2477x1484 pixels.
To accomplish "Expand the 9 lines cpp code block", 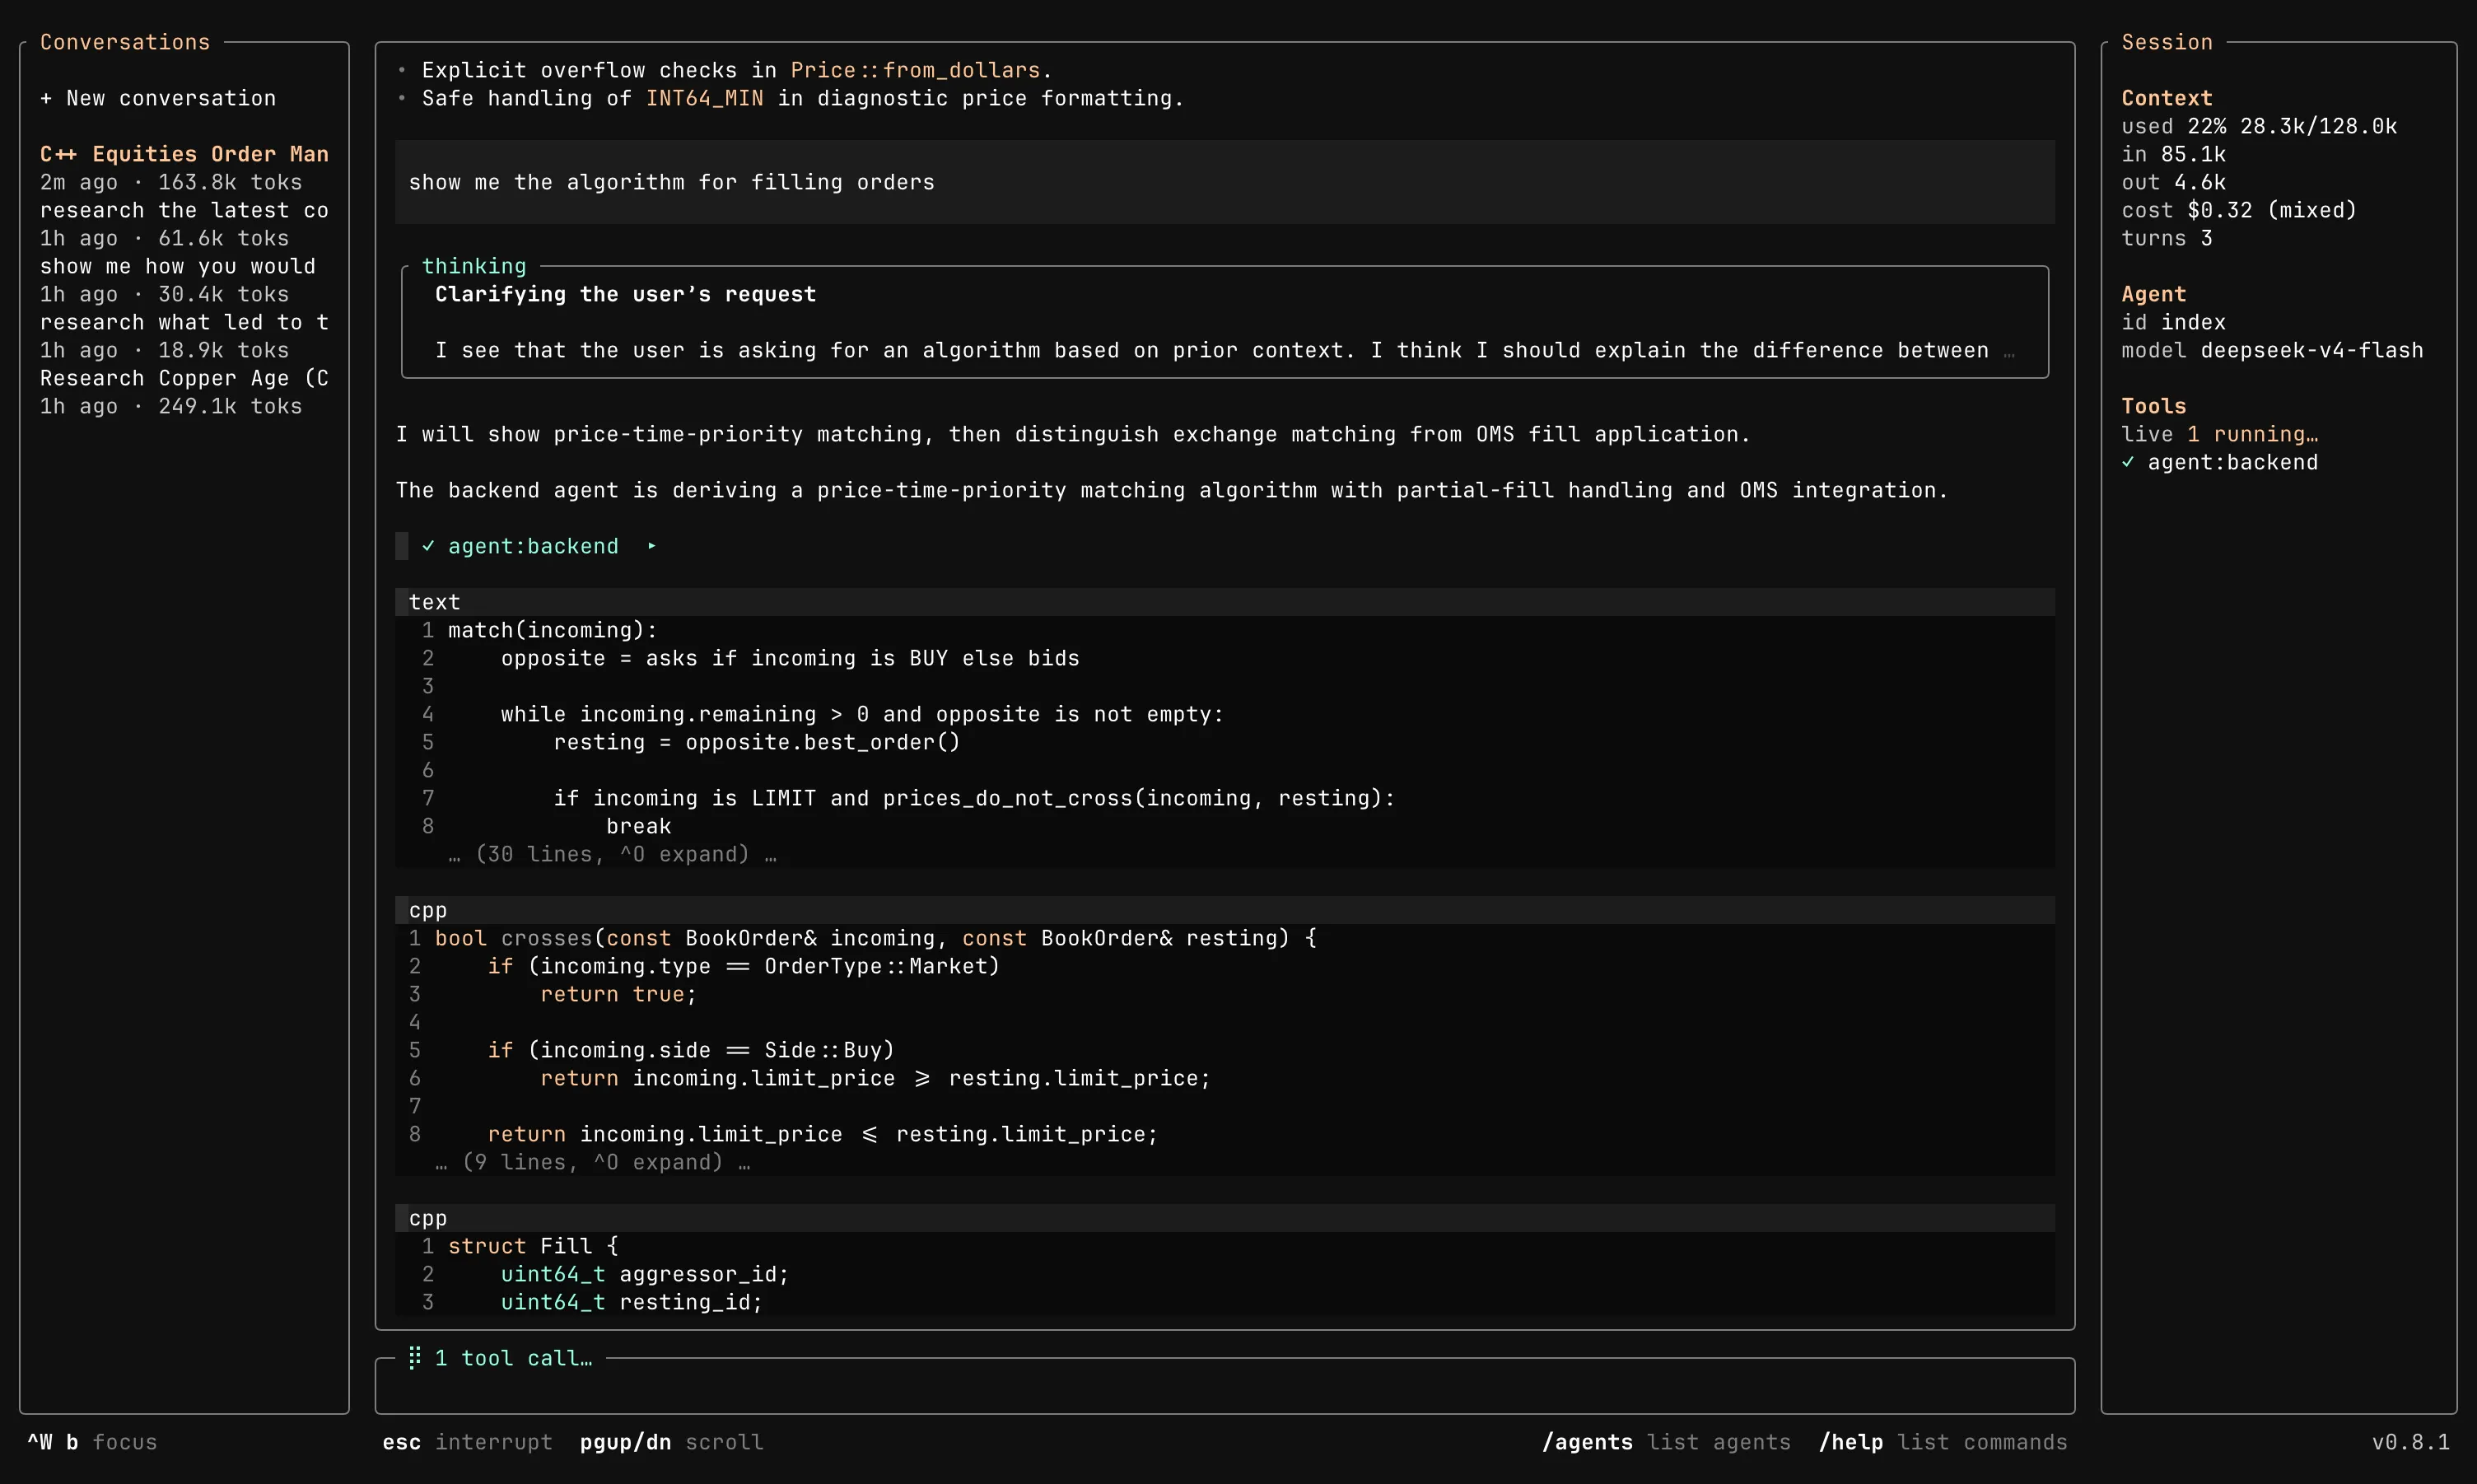I will tap(593, 1162).
